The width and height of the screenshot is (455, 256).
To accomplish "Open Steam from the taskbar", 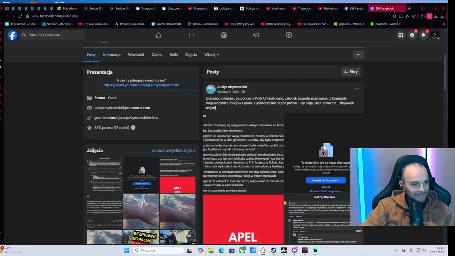I will (x=273, y=250).
